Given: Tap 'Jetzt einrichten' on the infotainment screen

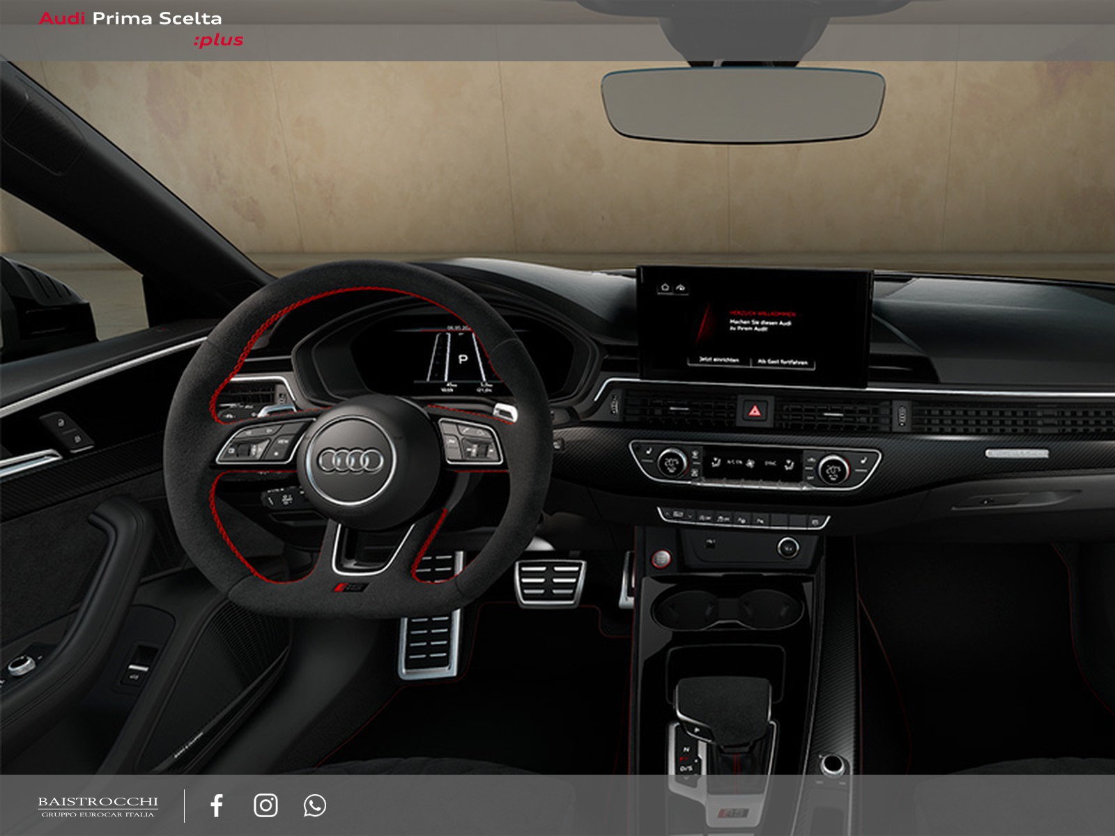Looking at the screenshot, I should (718, 359).
